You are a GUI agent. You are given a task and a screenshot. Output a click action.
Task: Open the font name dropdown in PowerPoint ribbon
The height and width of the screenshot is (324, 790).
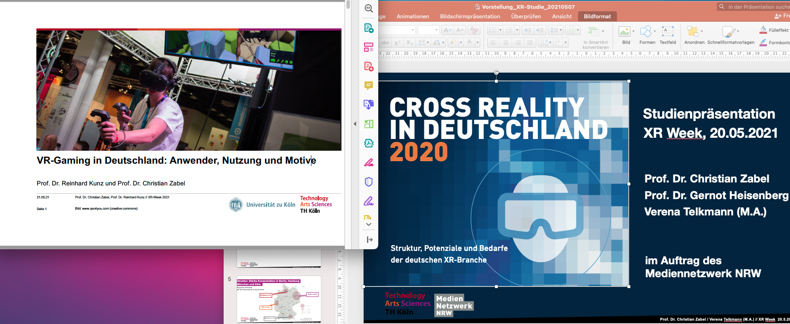point(413,30)
